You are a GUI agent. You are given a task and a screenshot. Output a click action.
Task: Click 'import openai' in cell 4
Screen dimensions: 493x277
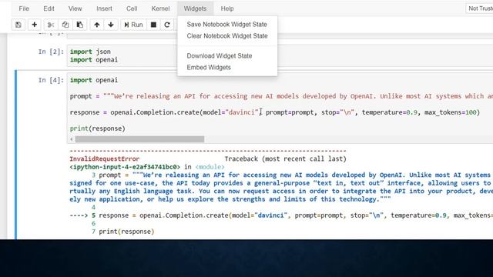(x=94, y=80)
